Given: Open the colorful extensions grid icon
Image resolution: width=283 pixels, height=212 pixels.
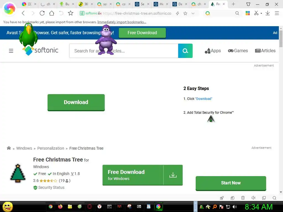Looking at the screenshot, I should [x=248, y=13].
